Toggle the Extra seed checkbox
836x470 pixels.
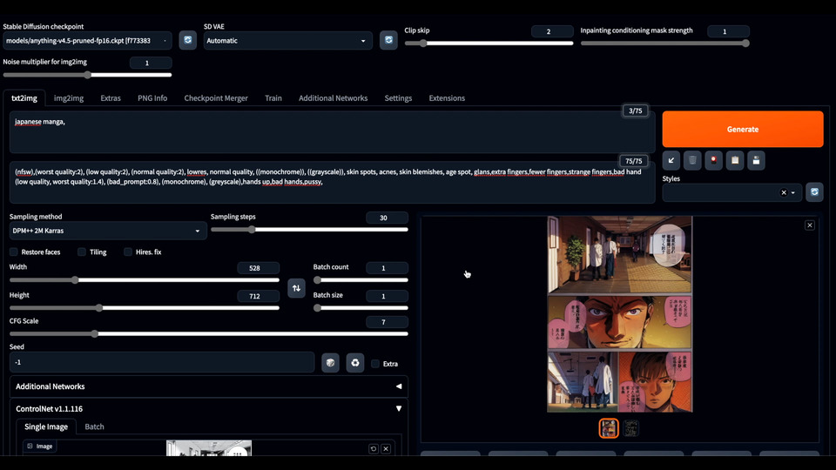[375, 364]
